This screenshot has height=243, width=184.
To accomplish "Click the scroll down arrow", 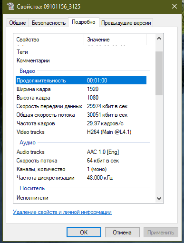I will pyautogui.click(x=159, y=198).
